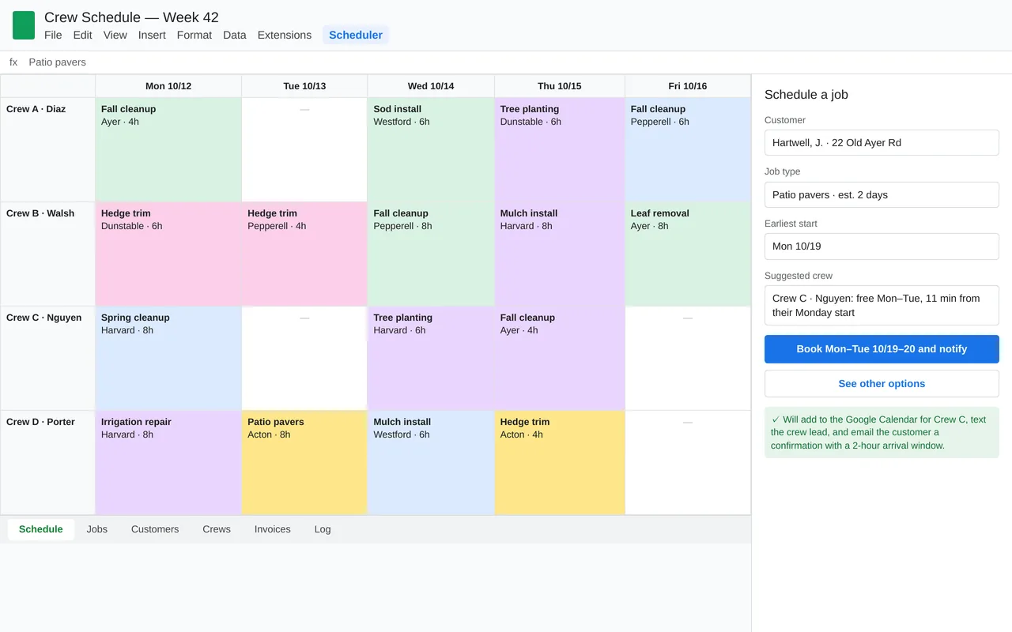The height and width of the screenshot is (632, 1012).
Task: Select the Irrigation repair Harvard cell
Action: [x=168, y=463]
